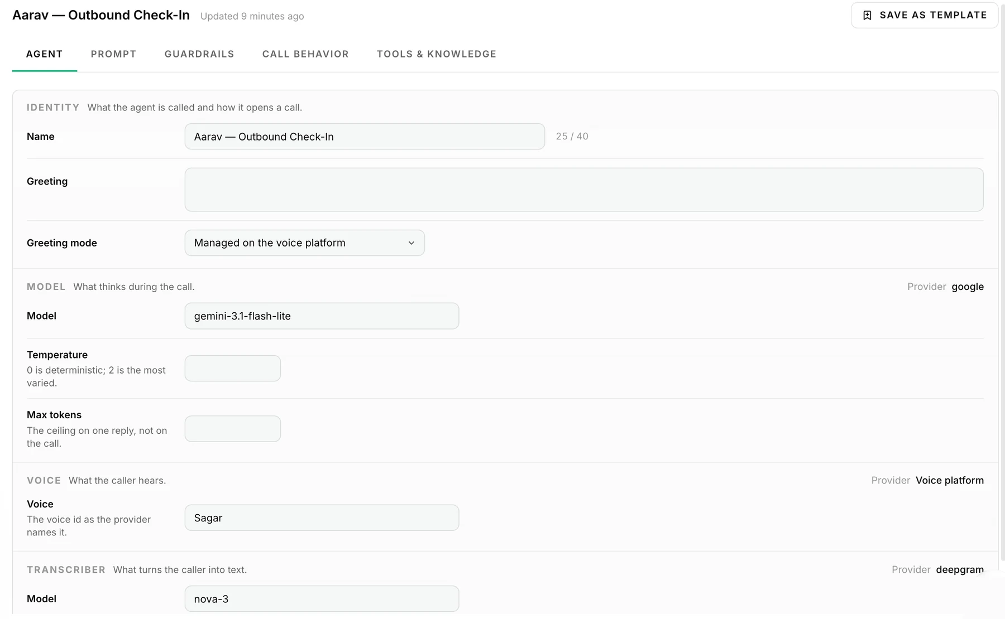Click the Save as Template button
Screen dimensions: 1005x619
point(924,15)
